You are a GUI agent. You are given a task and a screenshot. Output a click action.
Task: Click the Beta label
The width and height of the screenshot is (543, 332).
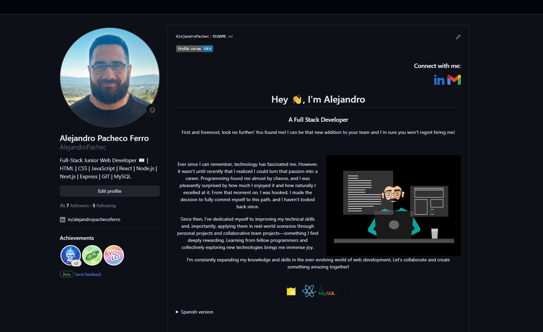pos(67,274)
